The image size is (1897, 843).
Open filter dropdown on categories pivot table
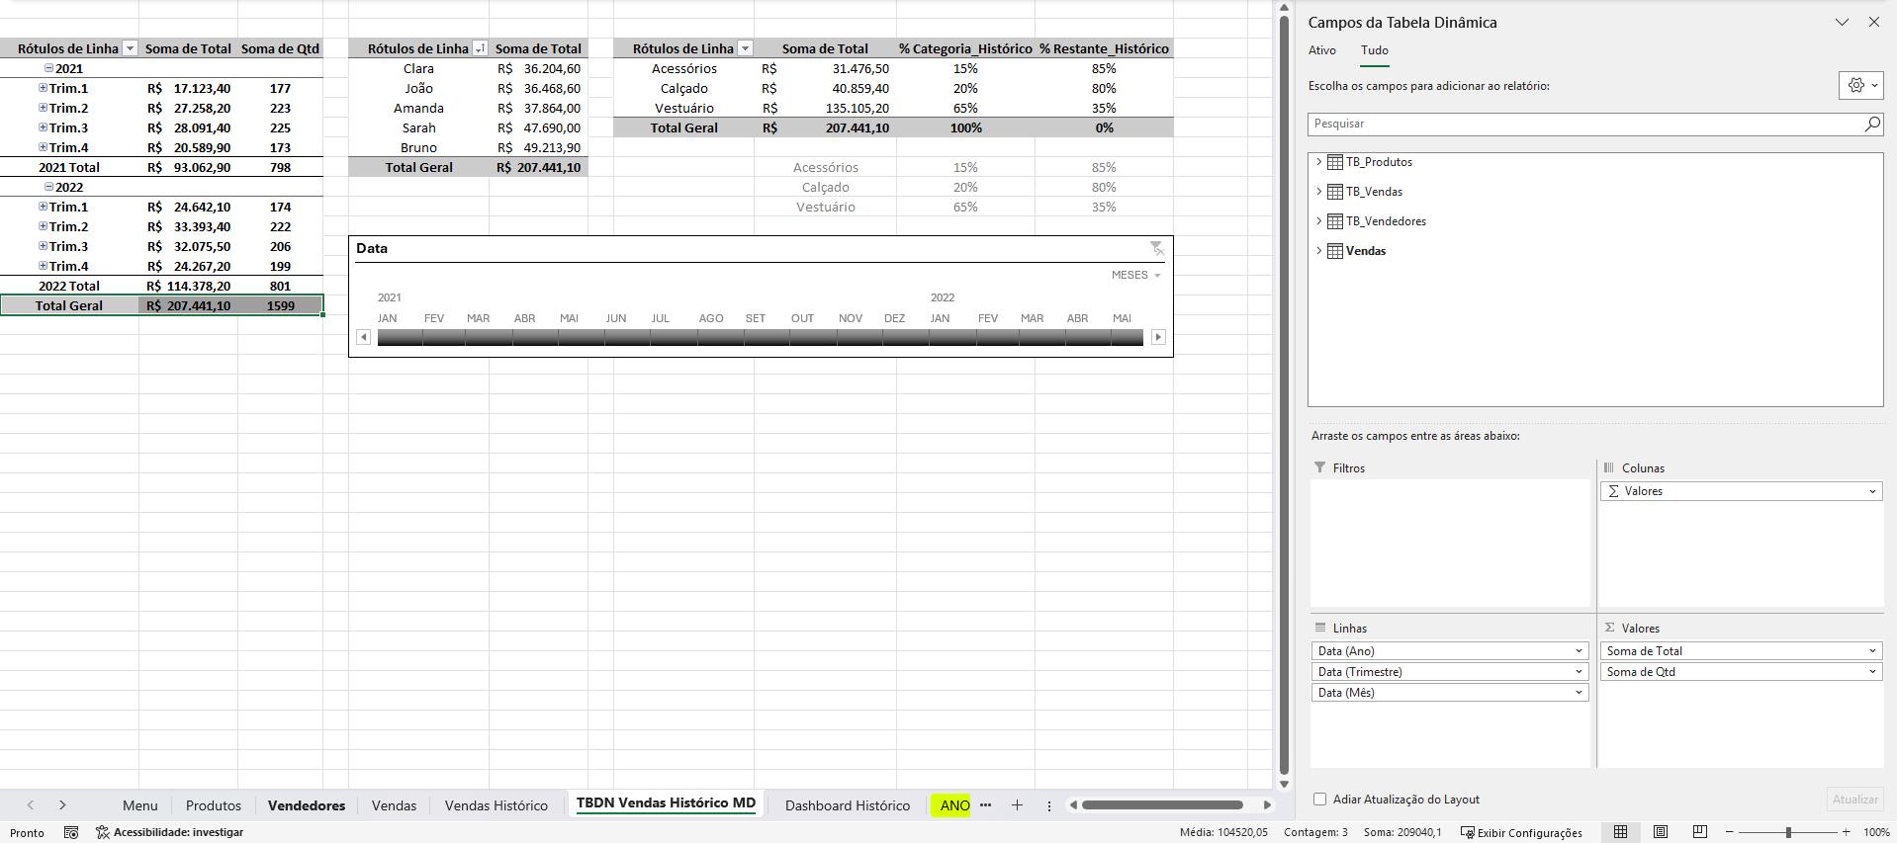coord(746,48)
